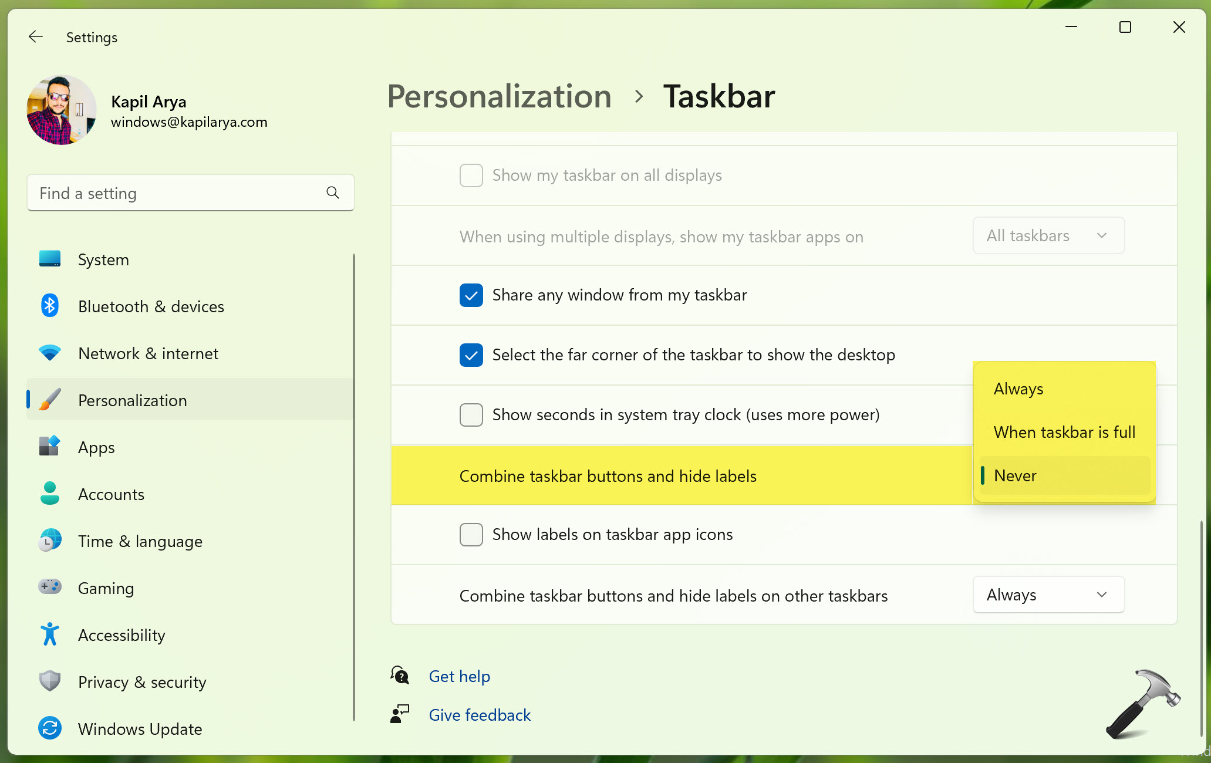
Task: Open the Accounts settings section
Action: (112, 494)
